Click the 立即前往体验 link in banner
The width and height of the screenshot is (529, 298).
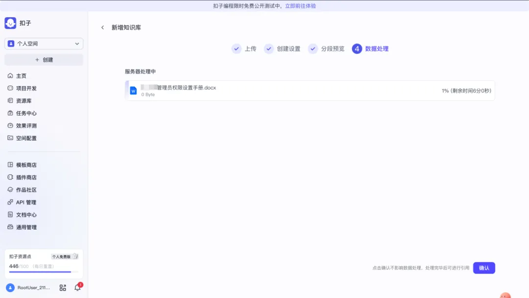coord(300,6)
